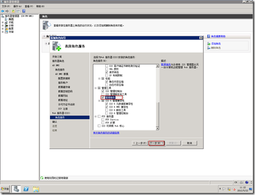This screenshot has height=195, width=255.
Task: Open Server Manager from taskbar
Action: click(x=16, y=189)
